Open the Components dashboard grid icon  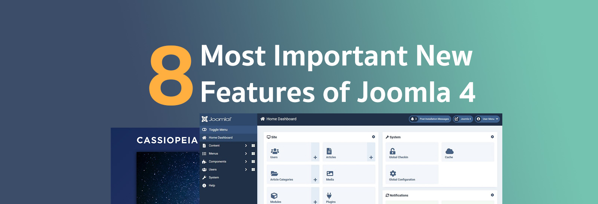point(253,161)
